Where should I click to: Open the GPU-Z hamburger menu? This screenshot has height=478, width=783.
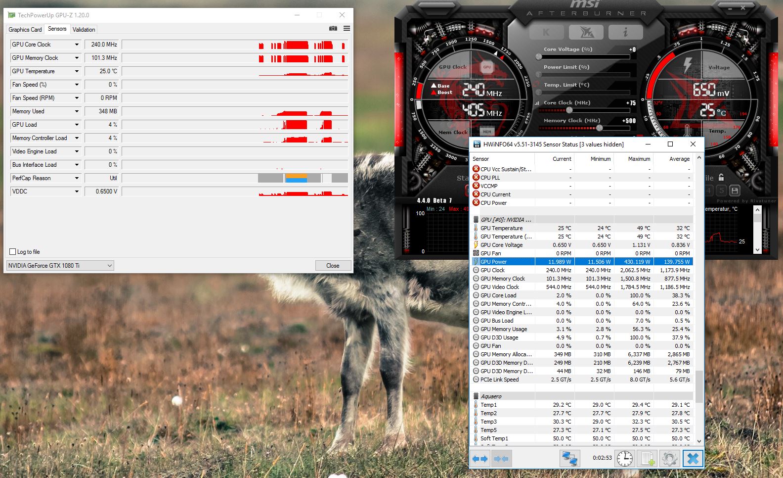point(347,28)
